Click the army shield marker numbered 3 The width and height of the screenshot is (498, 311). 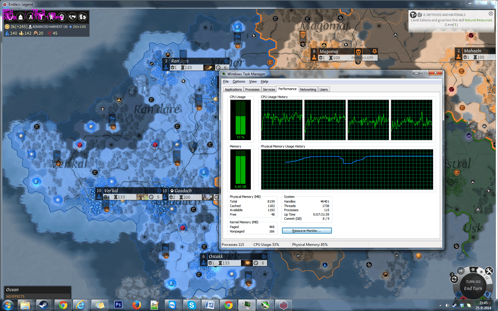[193, 147]
